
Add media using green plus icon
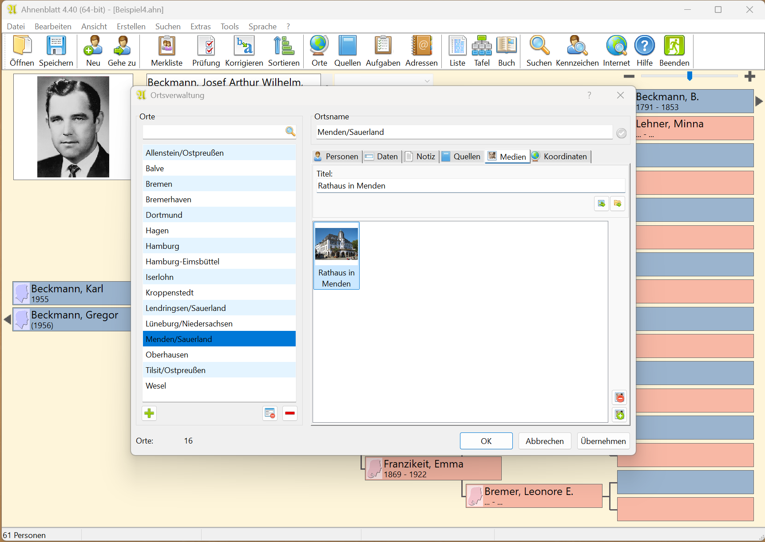(620, 415)
